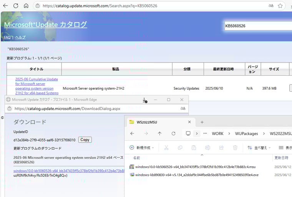Click Copy button next to UpdateID
Viewport: 292px width, 197px height.
tap(85, 140)
